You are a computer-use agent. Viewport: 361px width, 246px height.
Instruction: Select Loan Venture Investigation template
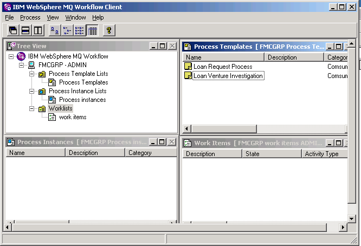click(x=228, y=76)
